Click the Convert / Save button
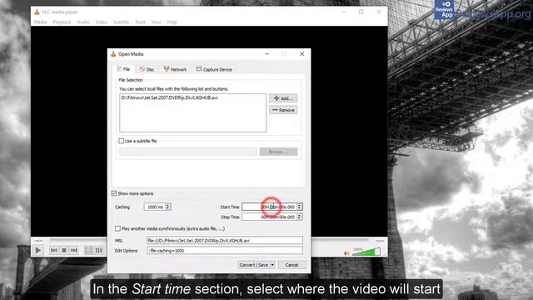This screenshot has height=300, width=533. pos(253,265)
